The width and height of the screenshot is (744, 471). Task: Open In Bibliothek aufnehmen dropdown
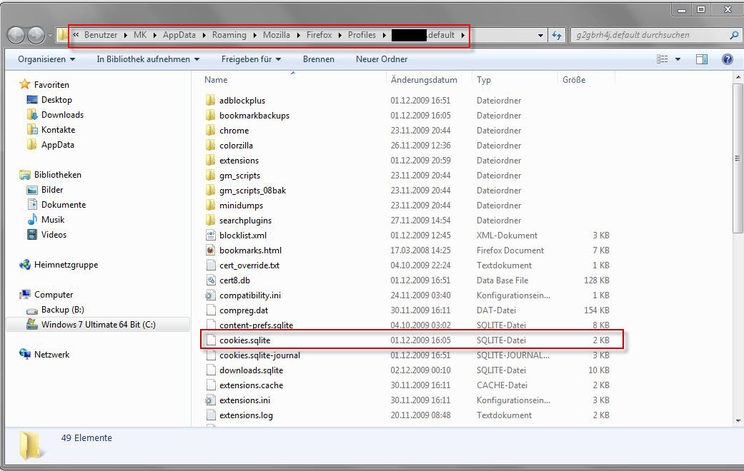point(148,59)
